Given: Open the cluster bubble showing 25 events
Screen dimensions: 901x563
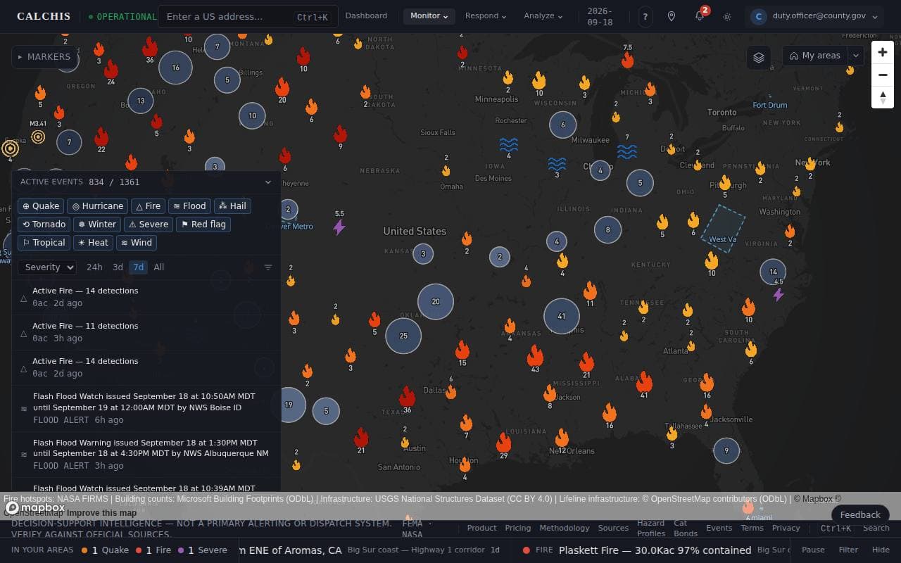Looking at the screenshot, I should tap(403, 336).
